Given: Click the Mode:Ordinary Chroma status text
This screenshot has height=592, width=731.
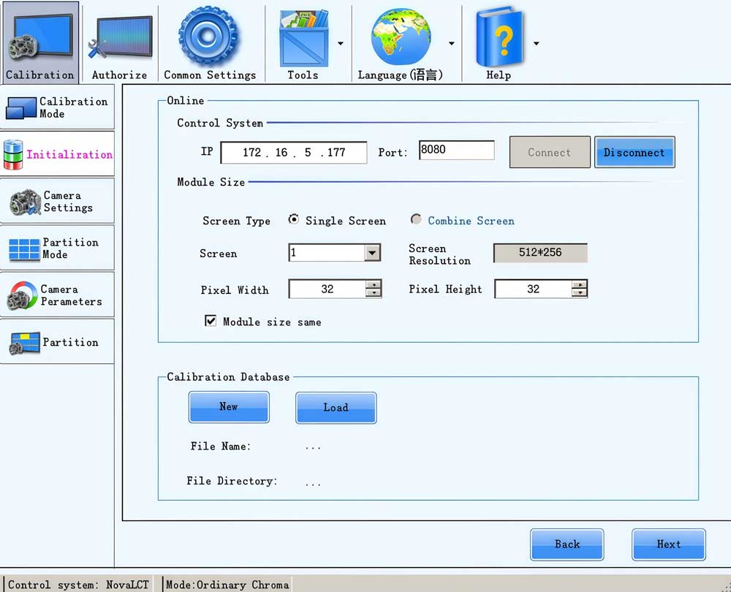Looking at the screenshot, I should (x=227, y=585).
